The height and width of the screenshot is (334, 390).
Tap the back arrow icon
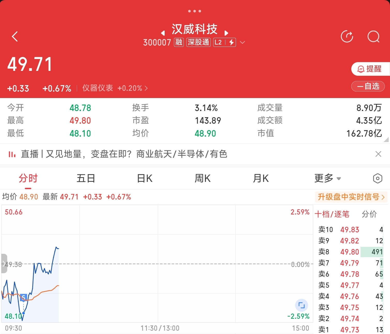coord(15,36)
